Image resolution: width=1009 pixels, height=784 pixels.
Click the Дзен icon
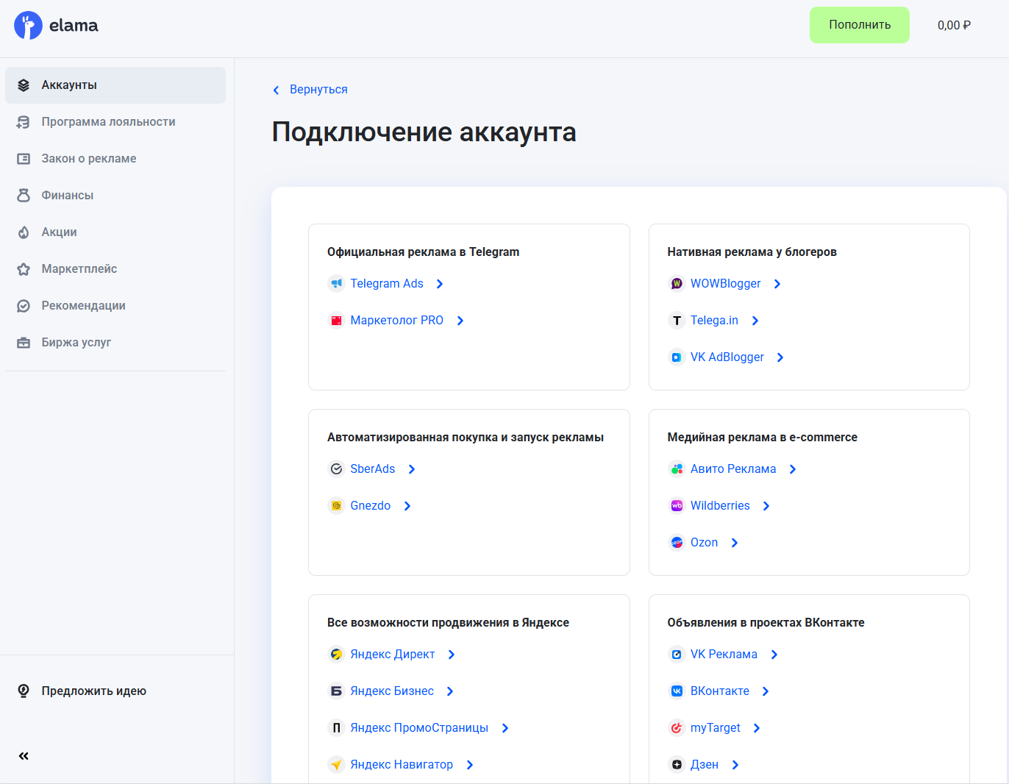[676, 764]
